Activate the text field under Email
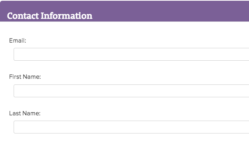This screenshot has width=249, height=141. 131,54
